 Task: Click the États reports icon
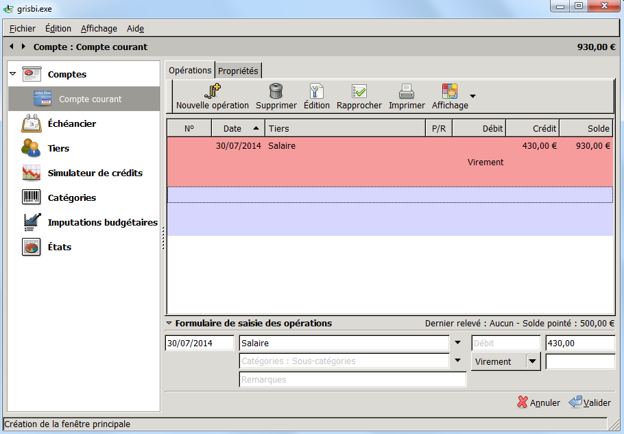(30, 247)
